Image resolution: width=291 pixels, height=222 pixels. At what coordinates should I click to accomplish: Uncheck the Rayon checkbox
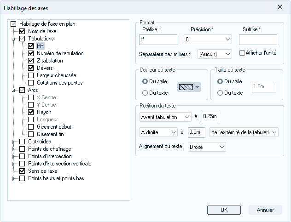31,112
